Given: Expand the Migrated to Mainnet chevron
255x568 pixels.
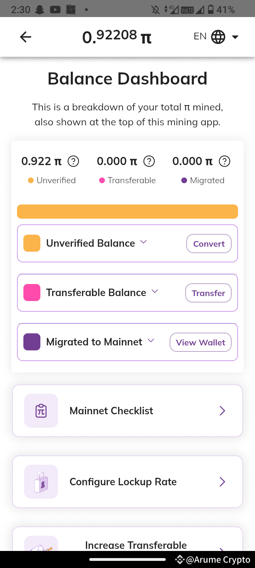Looking at the screenshot, I should [x=151, y=341].
